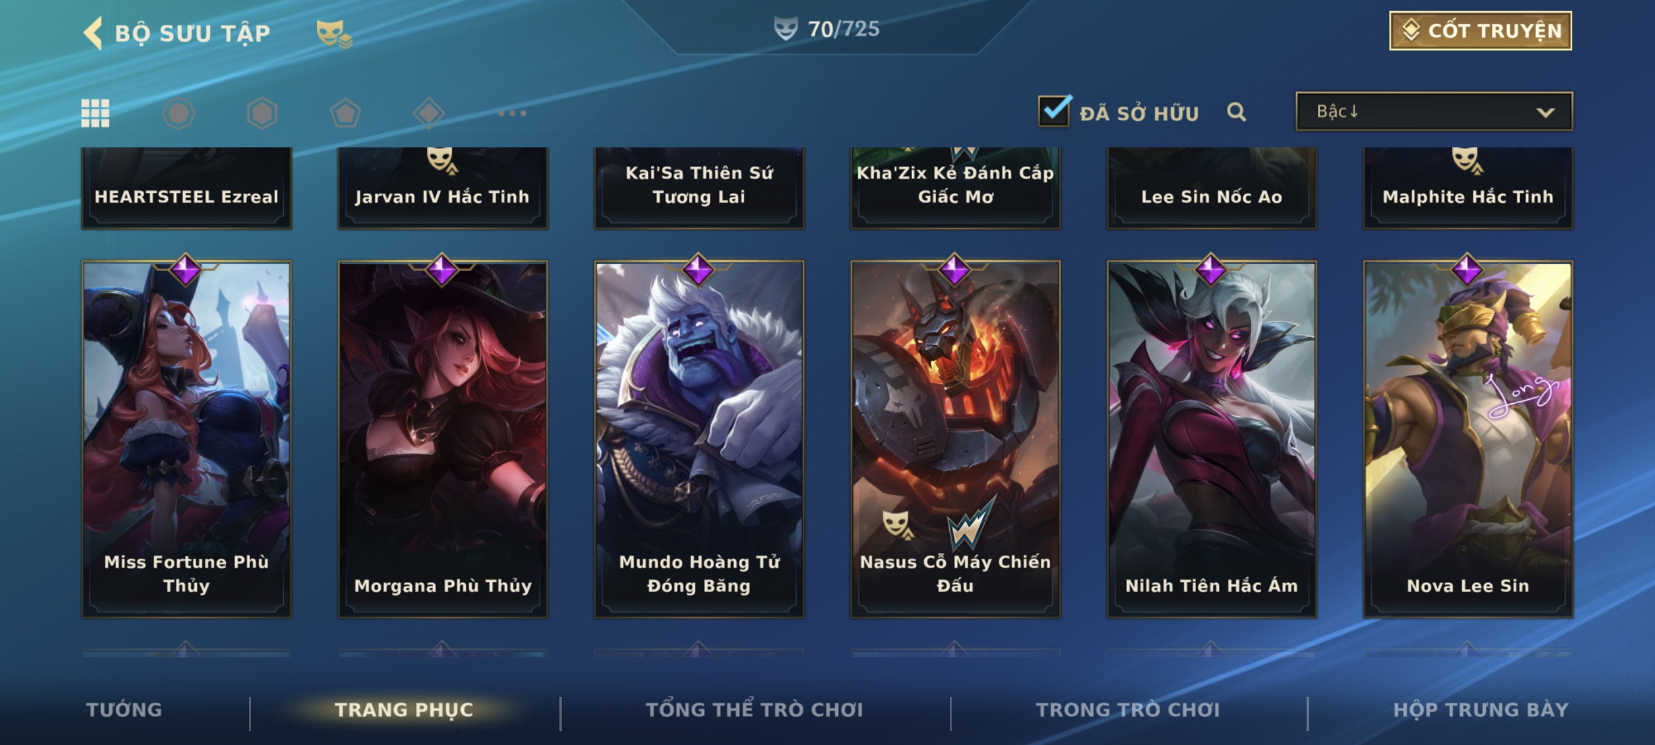Select the Nasus Cỗ Máy Chiến Đấu skin card
The height and width of the screenshot is (745, 1655).
click(x=955, y=439)
